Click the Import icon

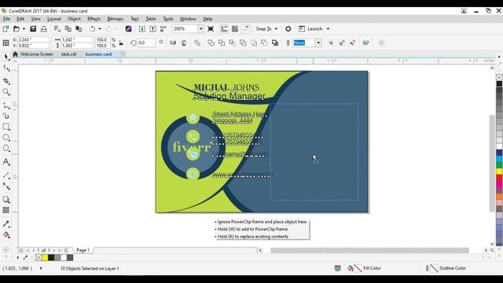[141, 29]
